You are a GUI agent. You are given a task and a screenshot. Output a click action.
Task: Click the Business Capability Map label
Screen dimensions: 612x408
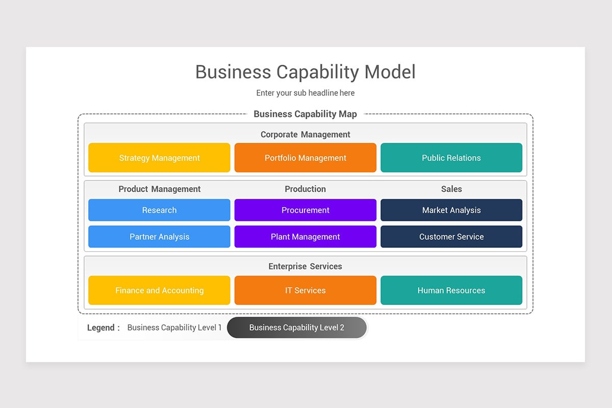point(305,114)
